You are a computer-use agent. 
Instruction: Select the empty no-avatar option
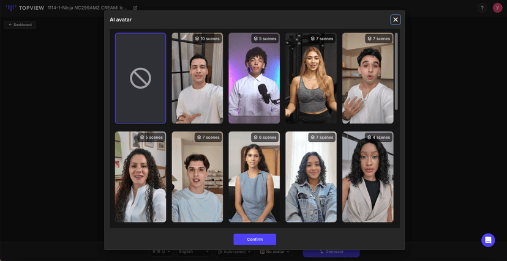point(140,78)
